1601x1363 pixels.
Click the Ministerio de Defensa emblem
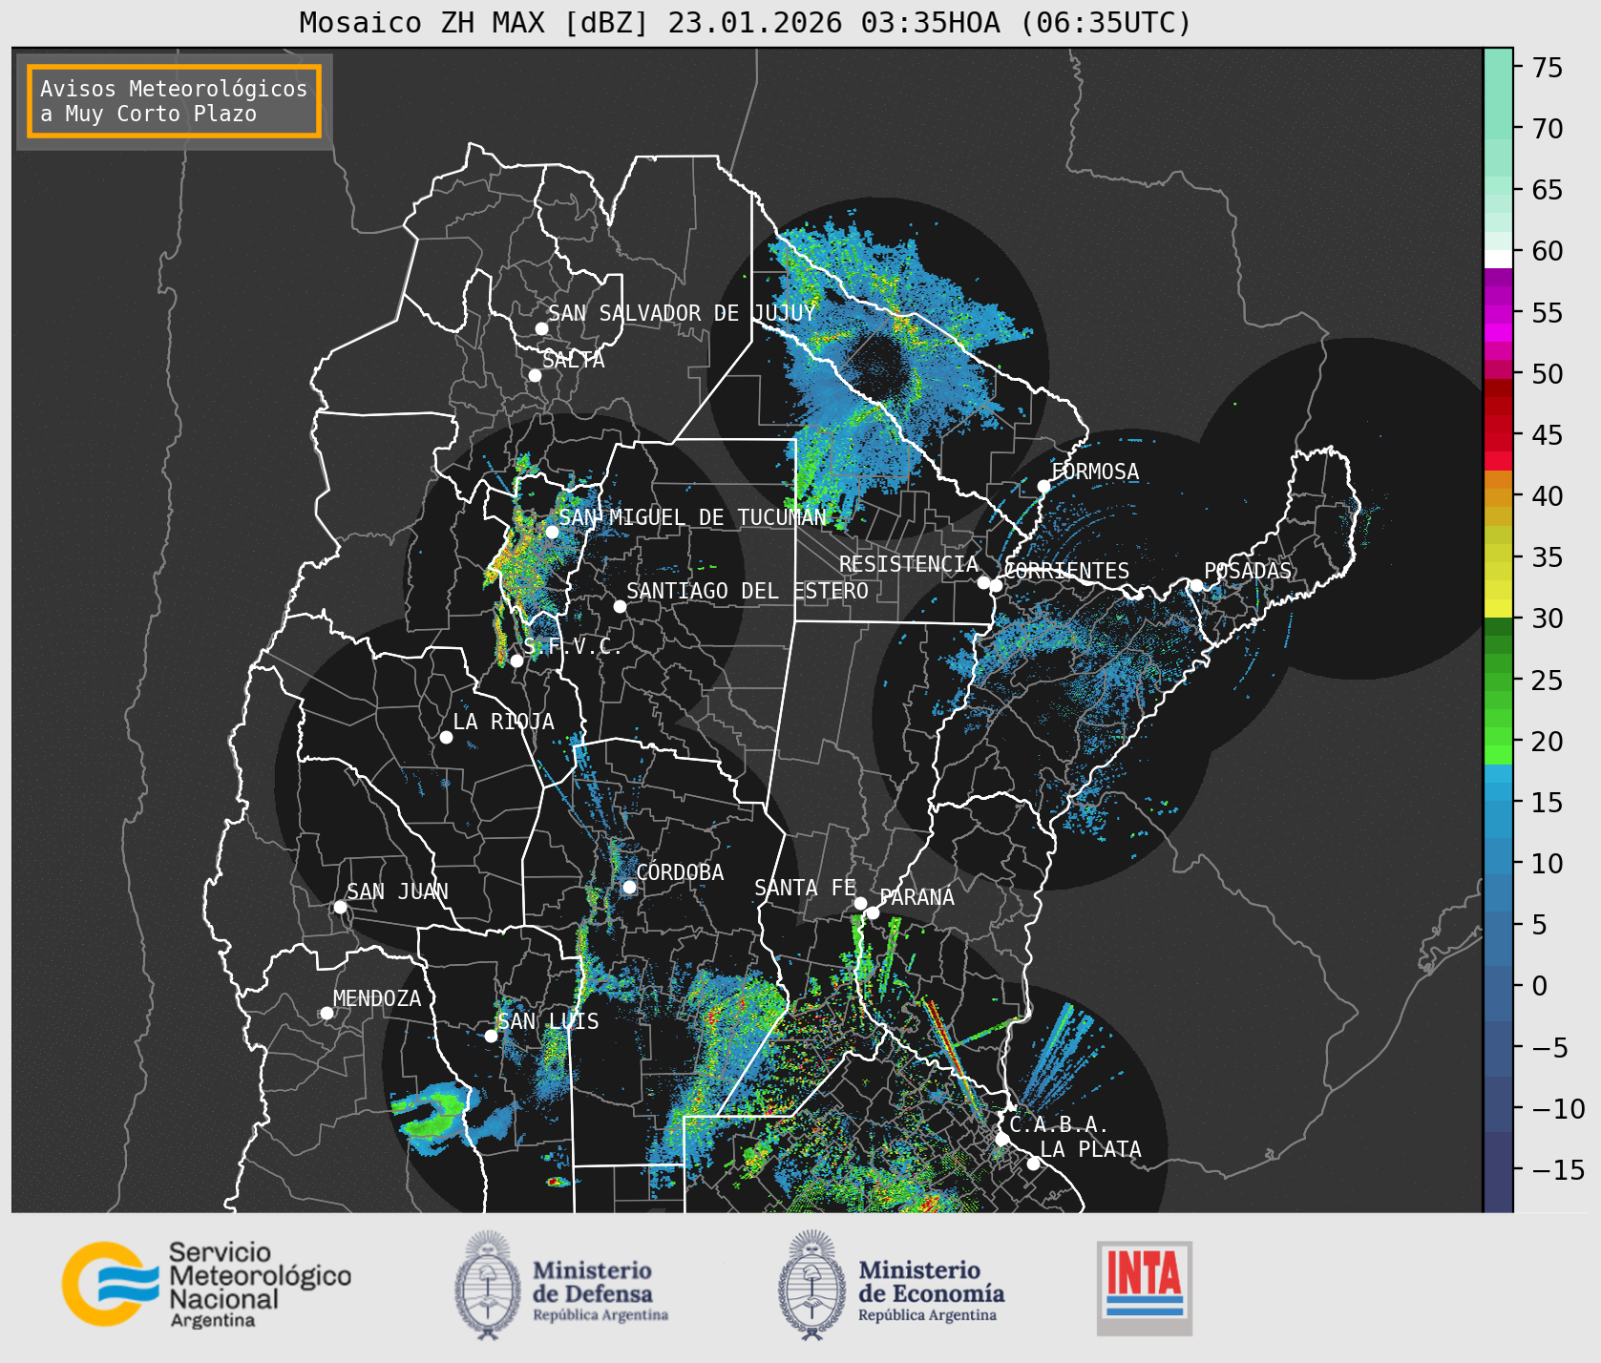[x=488, y=1285]
